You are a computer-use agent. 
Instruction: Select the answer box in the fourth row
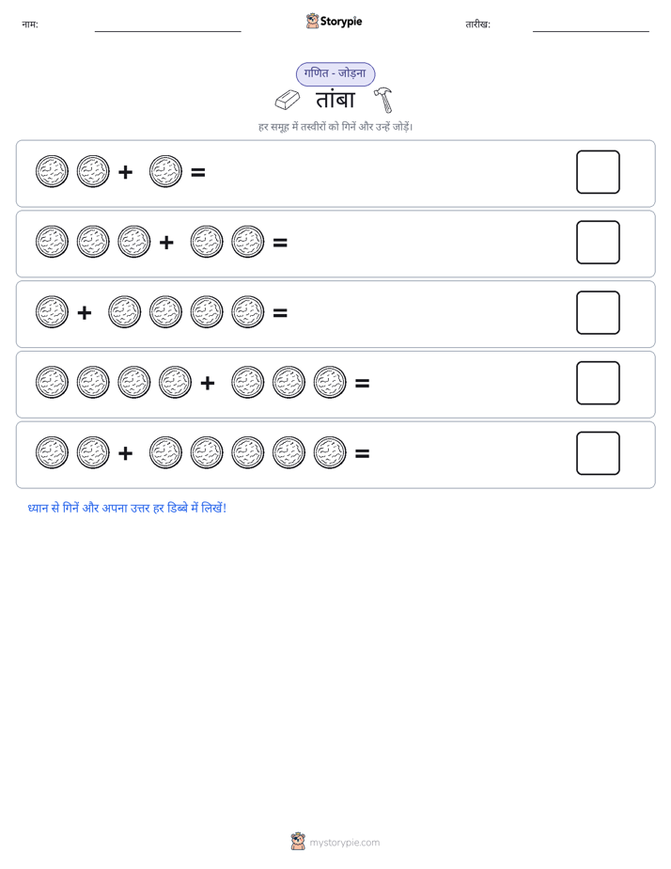[x=598, y=383]
